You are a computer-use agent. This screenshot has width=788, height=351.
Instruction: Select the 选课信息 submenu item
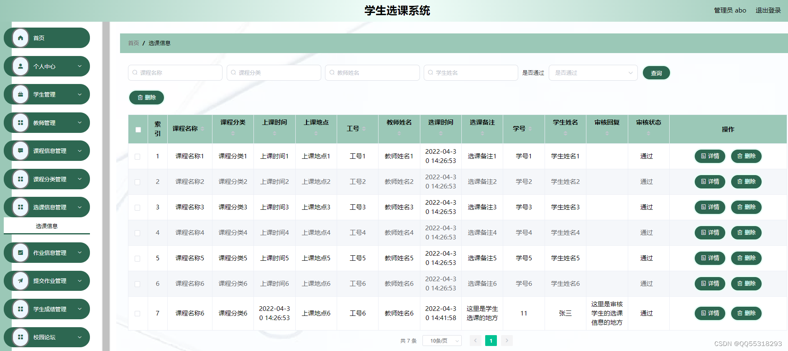click(47, 226)
